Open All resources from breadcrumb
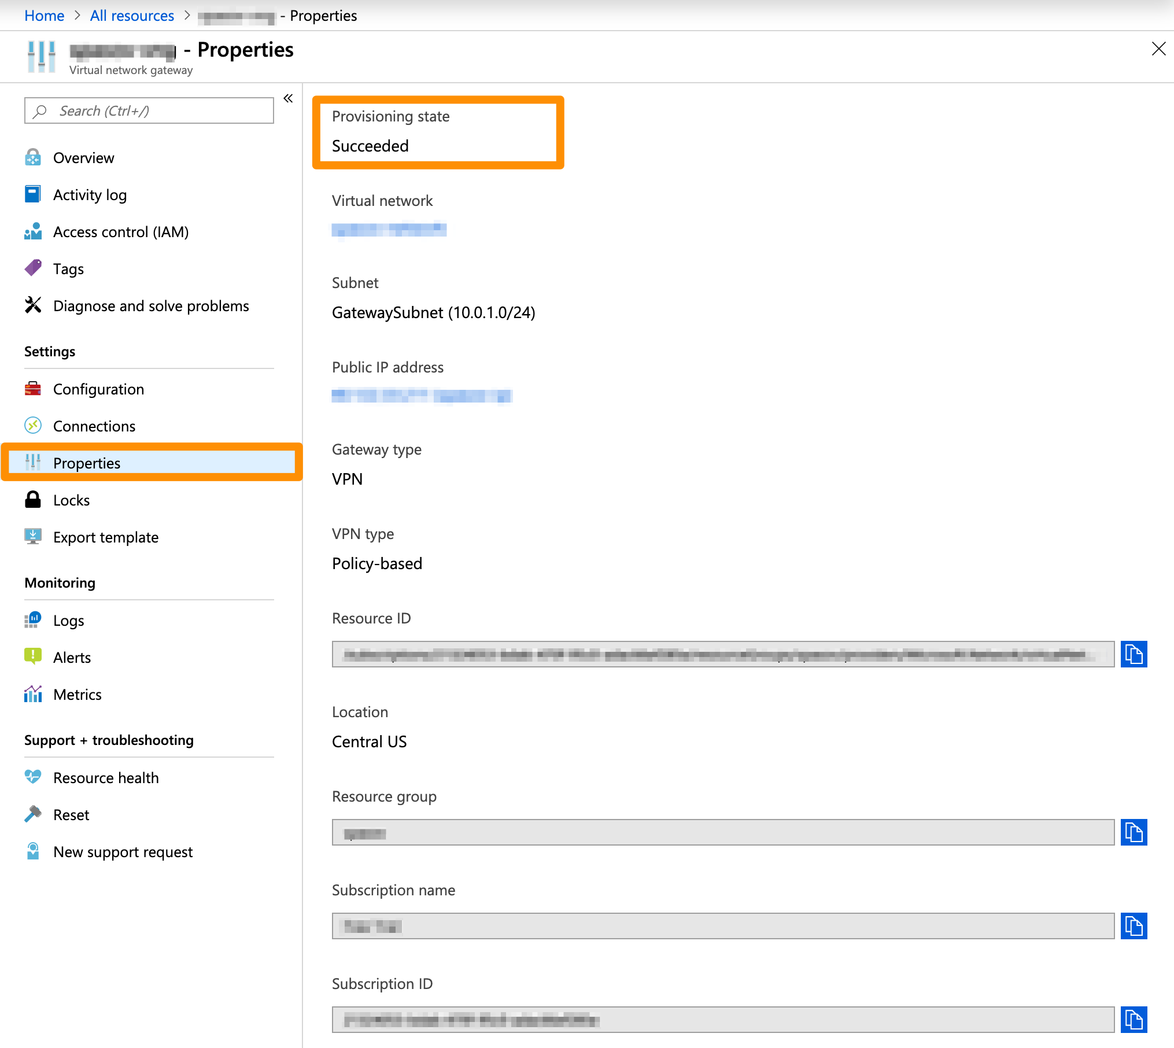 pos(131,16)
